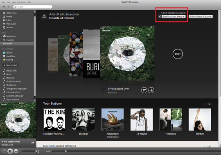Viewport: 221px width, 155px height.
Task: Navigate back with the left arrow
Action: 4,7
